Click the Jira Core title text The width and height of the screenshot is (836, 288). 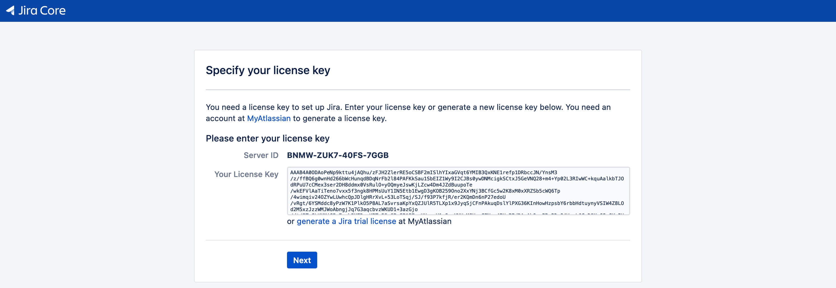click(42, 11)
